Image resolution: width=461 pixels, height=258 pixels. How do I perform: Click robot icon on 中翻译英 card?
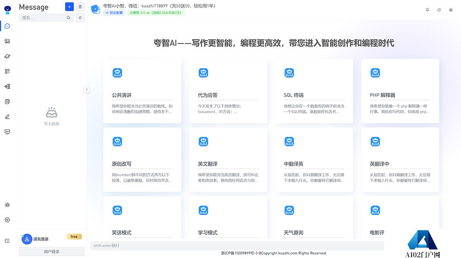coord(289,142)
